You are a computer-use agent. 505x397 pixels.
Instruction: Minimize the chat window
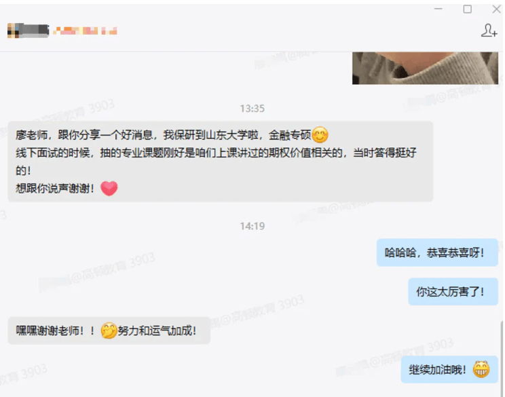pos(438,9)
